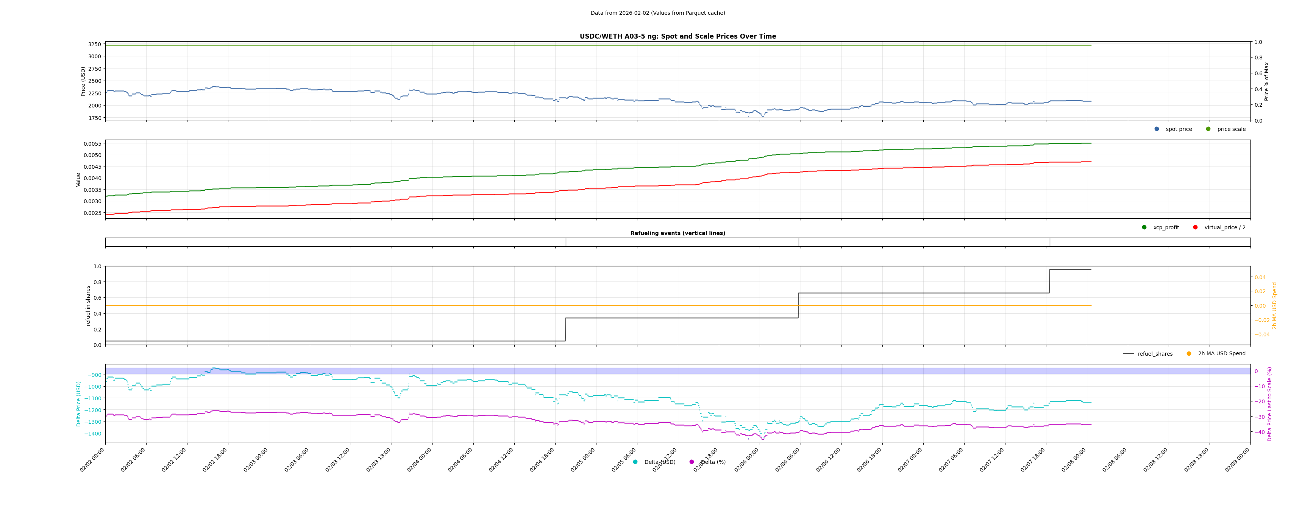Click the green xcp_profit legend dot
Viewport: 1316px width, 521px height.
1144,228
